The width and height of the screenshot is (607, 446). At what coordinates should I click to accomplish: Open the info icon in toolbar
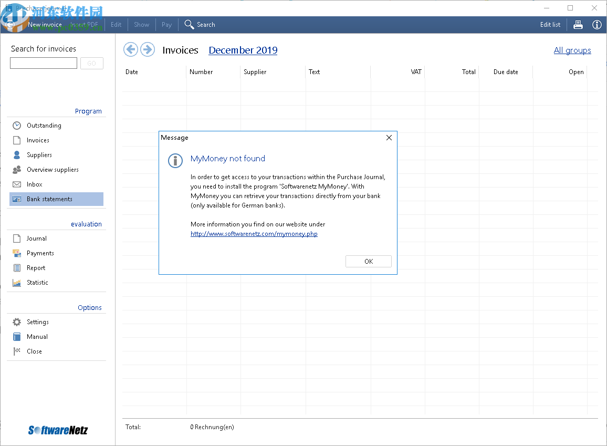click(x=597, y=25)
